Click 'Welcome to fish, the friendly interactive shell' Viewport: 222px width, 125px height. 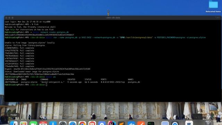(30, 27)
